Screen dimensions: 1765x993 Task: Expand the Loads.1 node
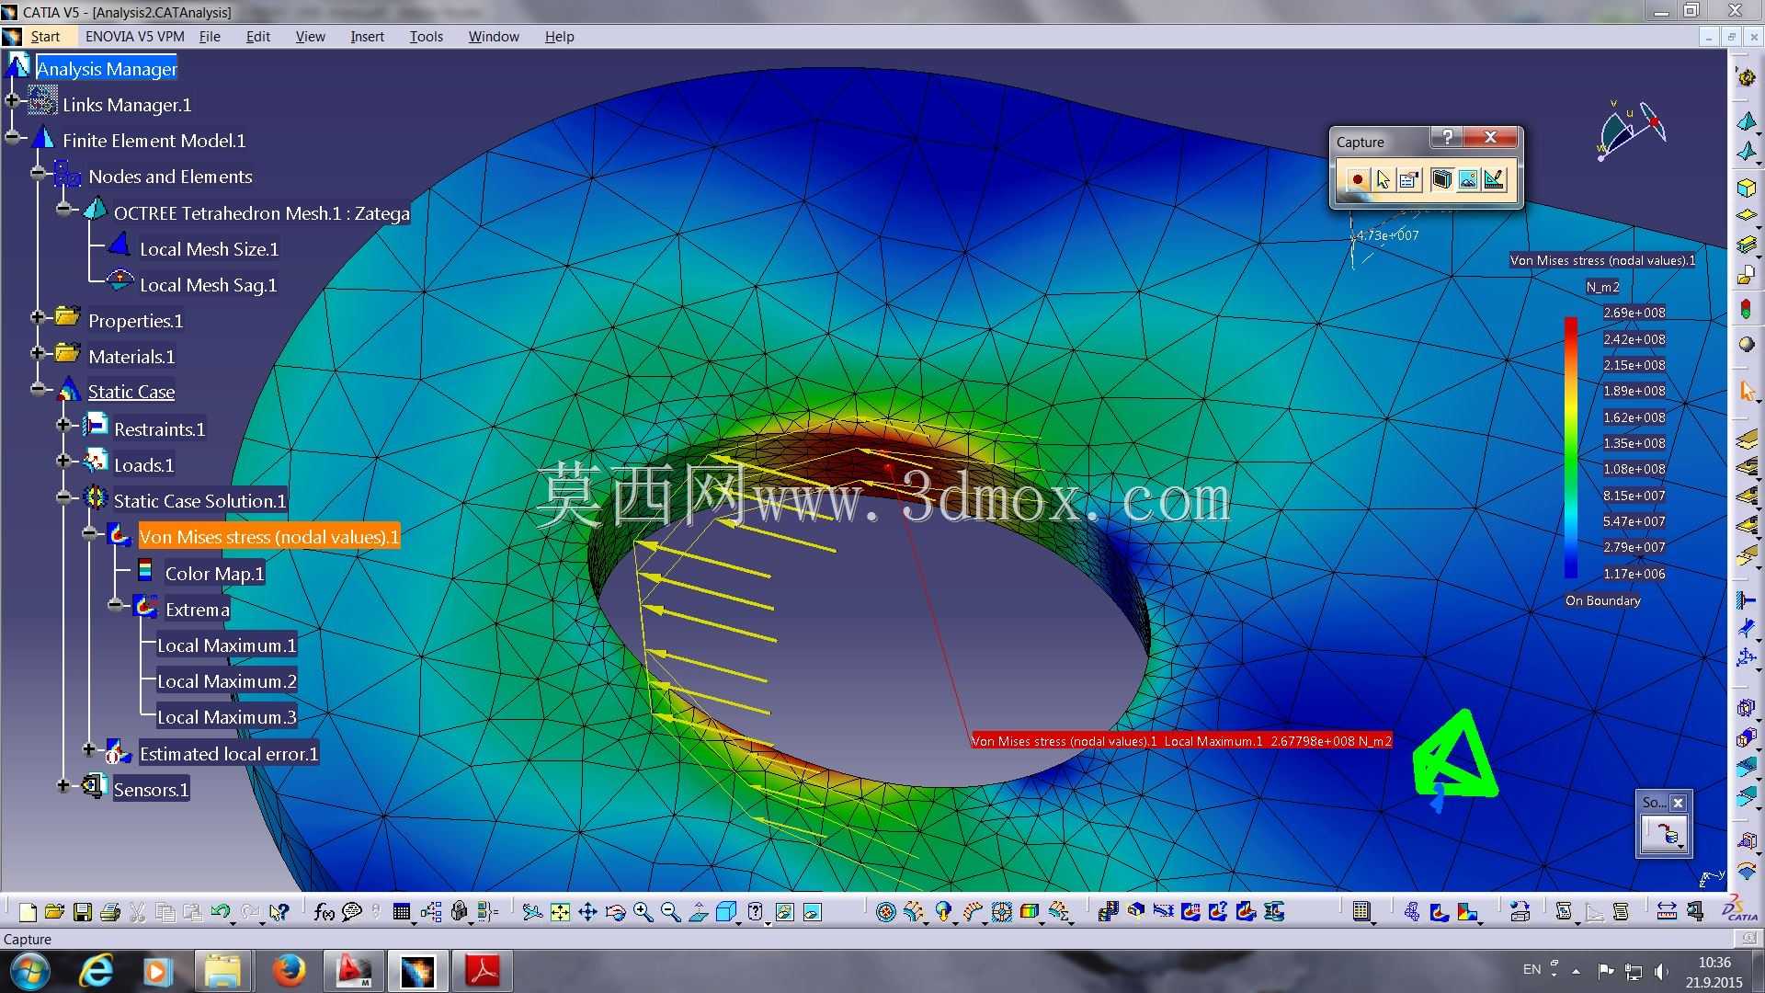coord(63,461)
